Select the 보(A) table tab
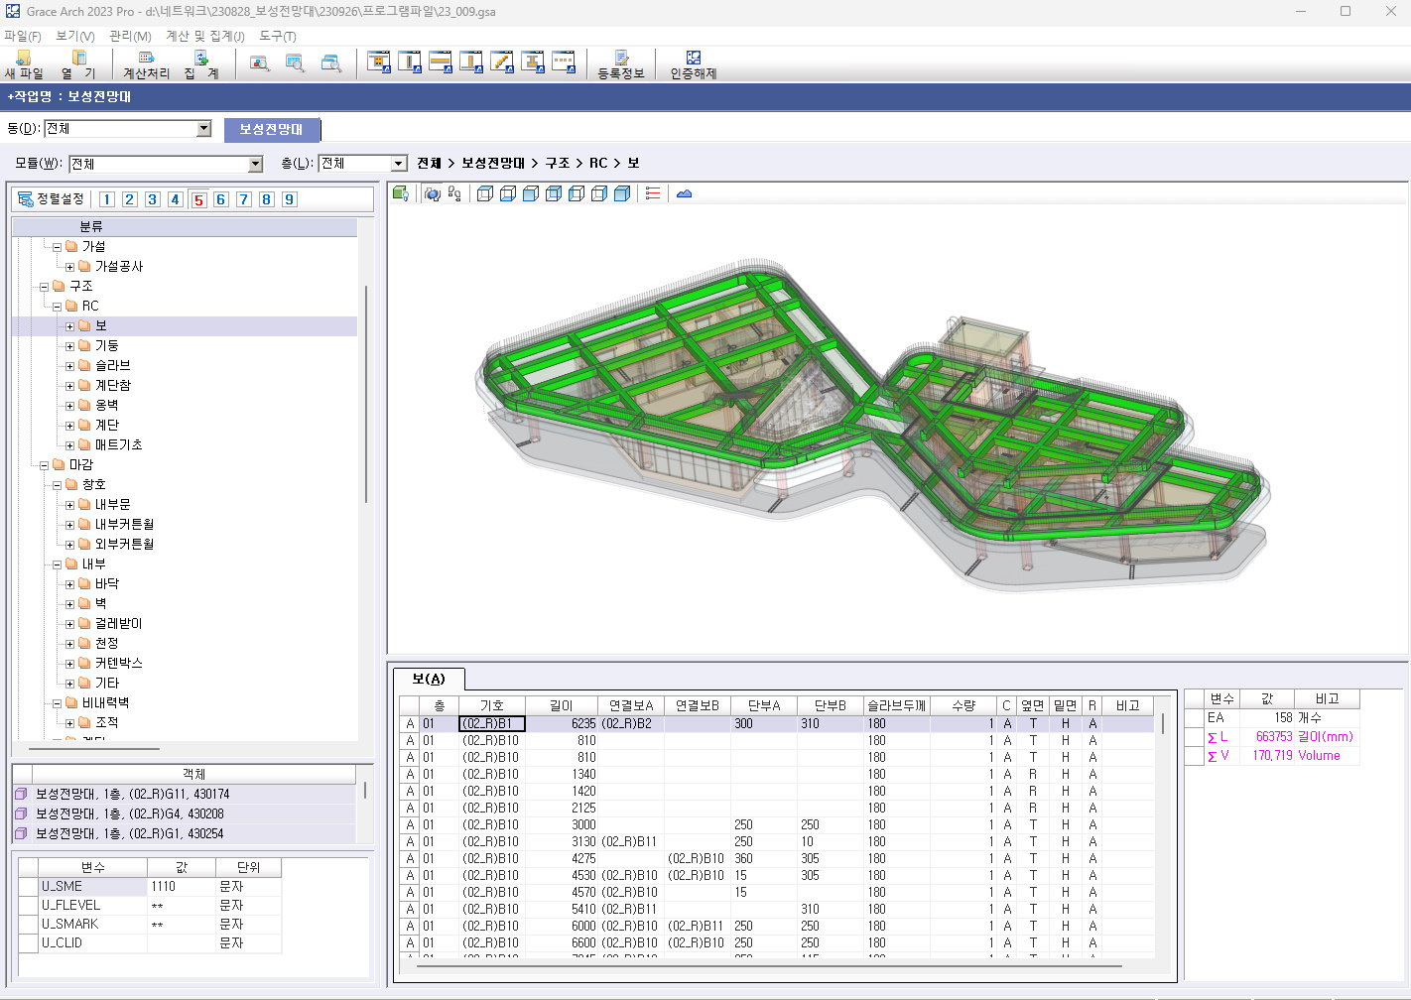This screenshot has width=1411, height=1000. pyautogui.click(x=429, y=679)
